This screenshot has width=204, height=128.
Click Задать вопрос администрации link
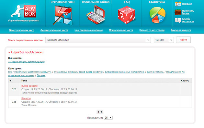pos(27,62)
